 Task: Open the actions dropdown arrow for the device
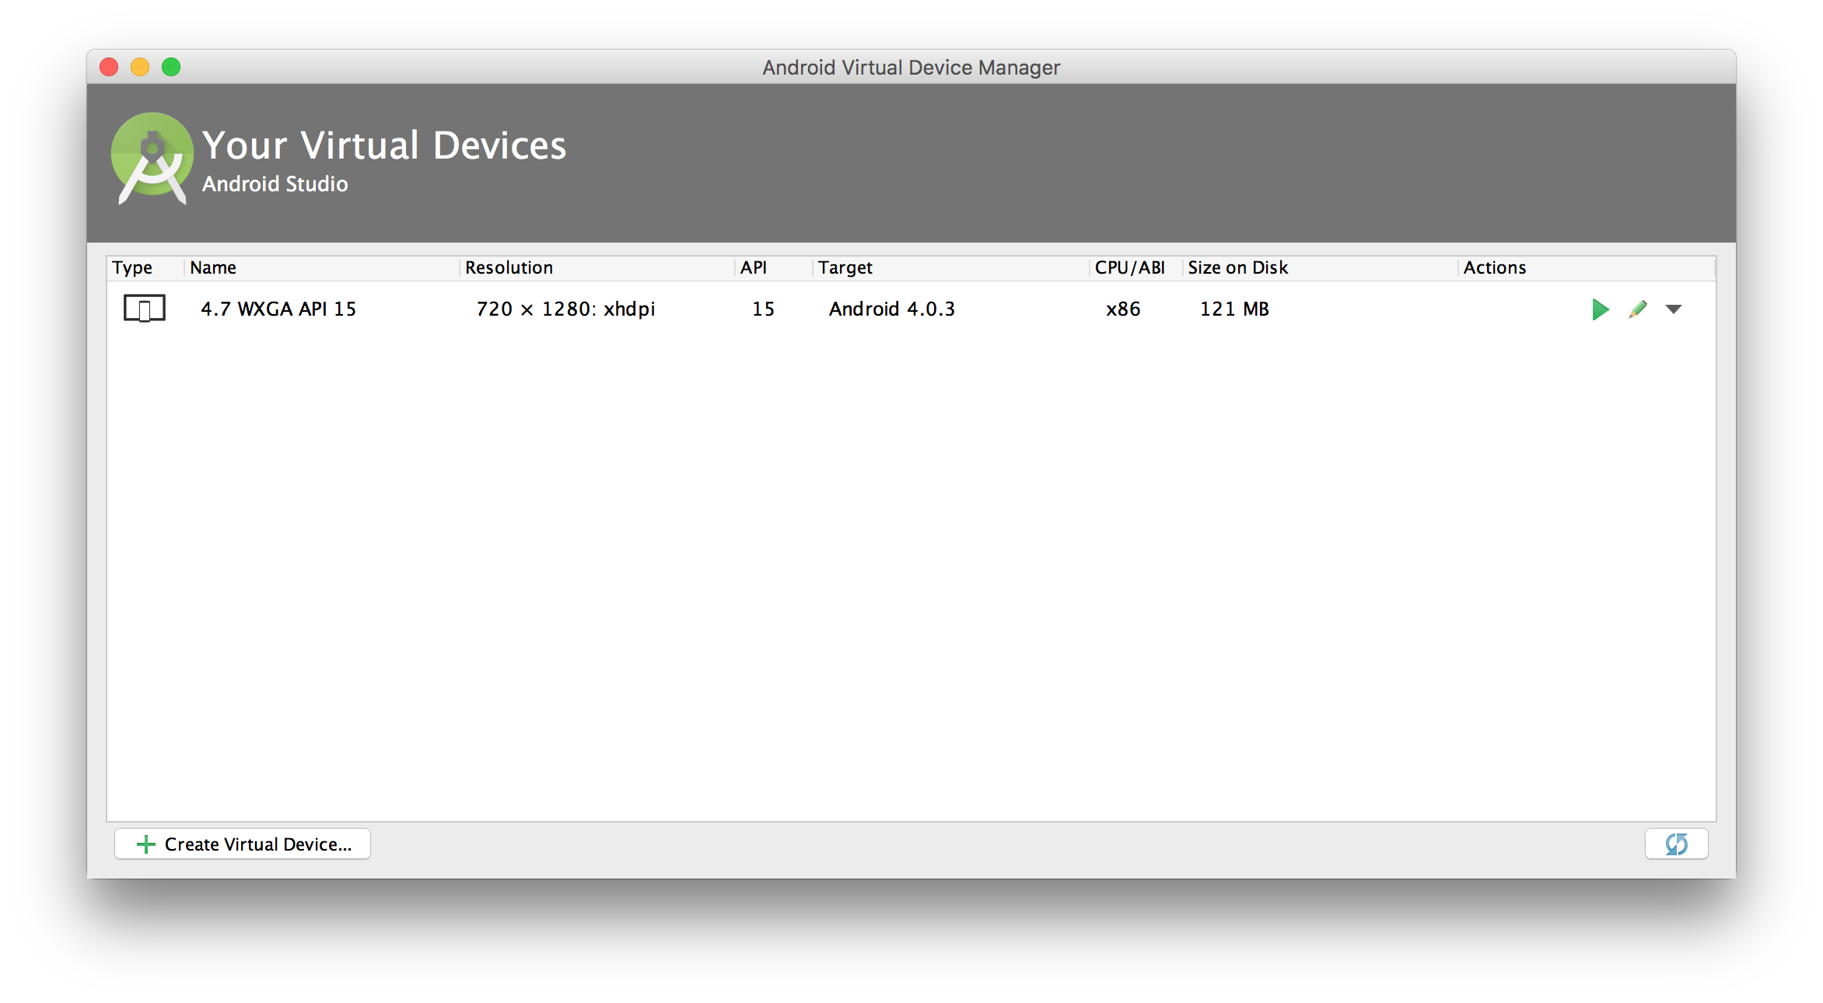(1674, 309)
